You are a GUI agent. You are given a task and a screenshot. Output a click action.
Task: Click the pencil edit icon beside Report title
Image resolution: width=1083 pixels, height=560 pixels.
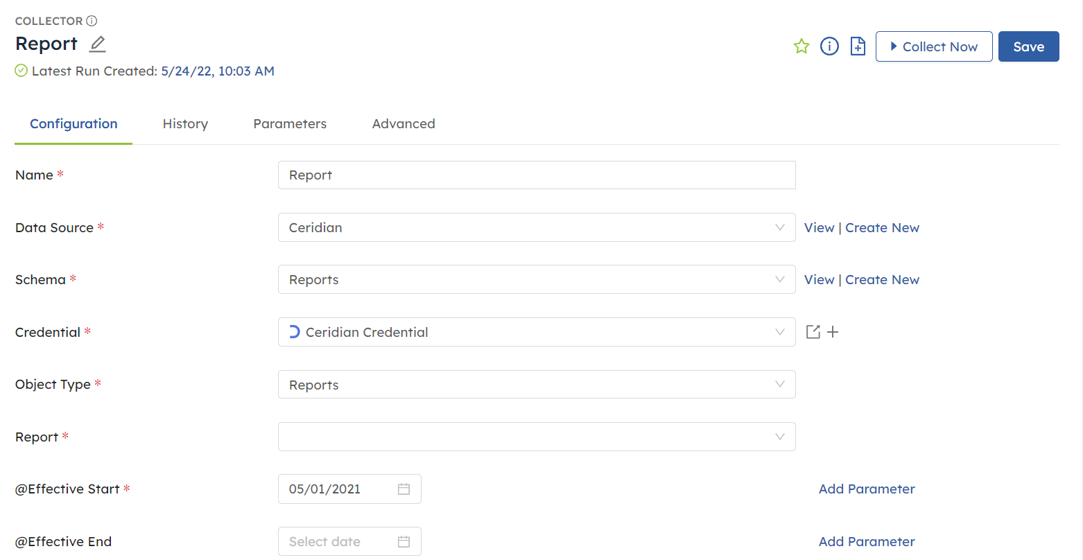pyautogui.click(x=98, y=44)
